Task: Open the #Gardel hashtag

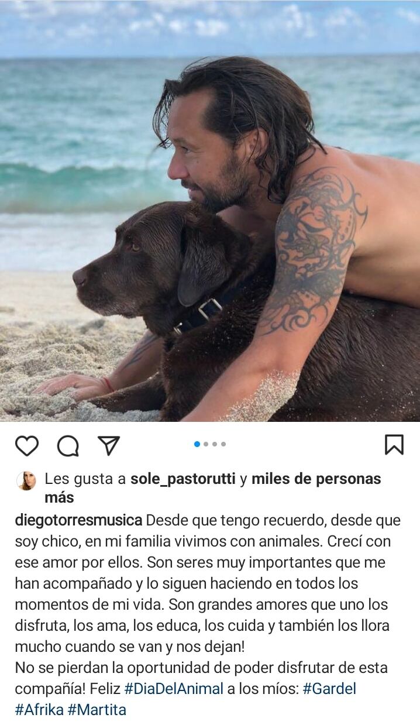Action: click(x=329, y=689)
